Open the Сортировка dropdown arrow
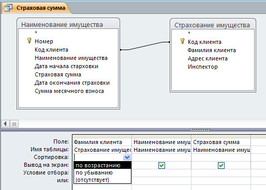266x190 pixels. click(127, 157)
